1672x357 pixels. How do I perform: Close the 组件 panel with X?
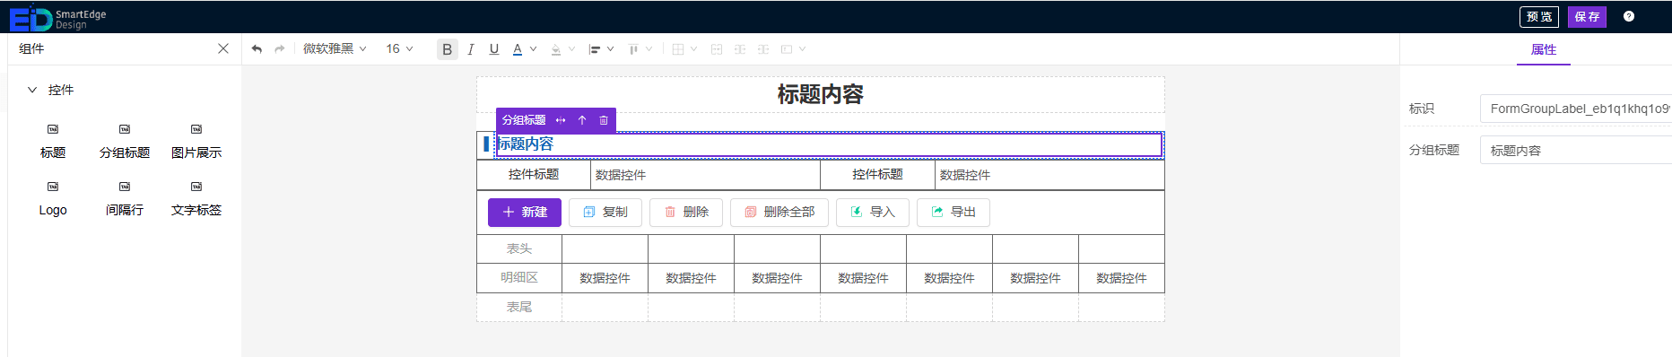pos(223,48)
